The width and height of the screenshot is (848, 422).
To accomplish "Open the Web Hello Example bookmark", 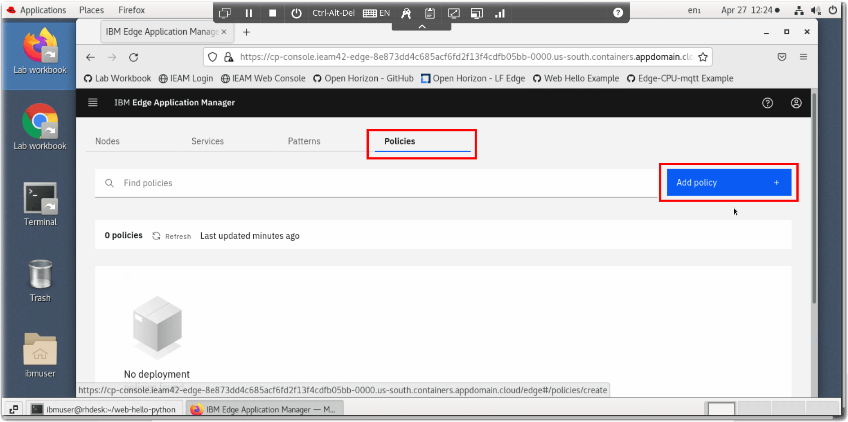I will pos(576,79).
